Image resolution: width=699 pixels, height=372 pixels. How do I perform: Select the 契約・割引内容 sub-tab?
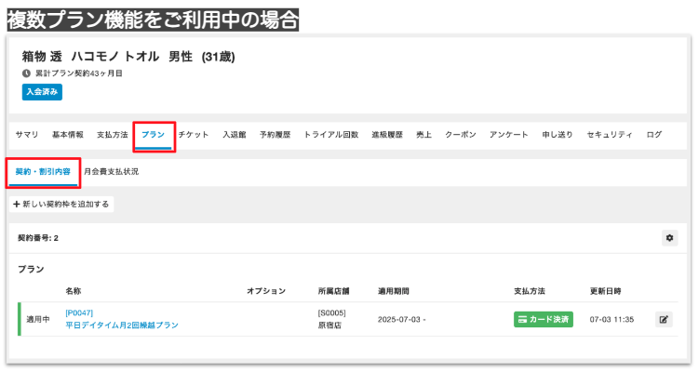[x=41, y=172]
